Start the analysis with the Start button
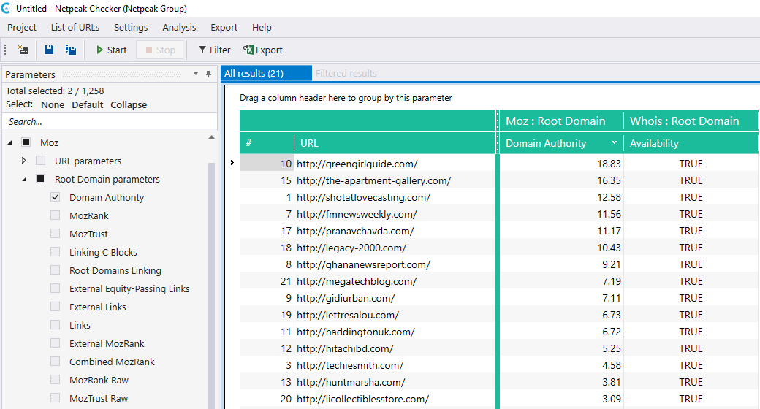The image size is (760, 409). point(112,50)
